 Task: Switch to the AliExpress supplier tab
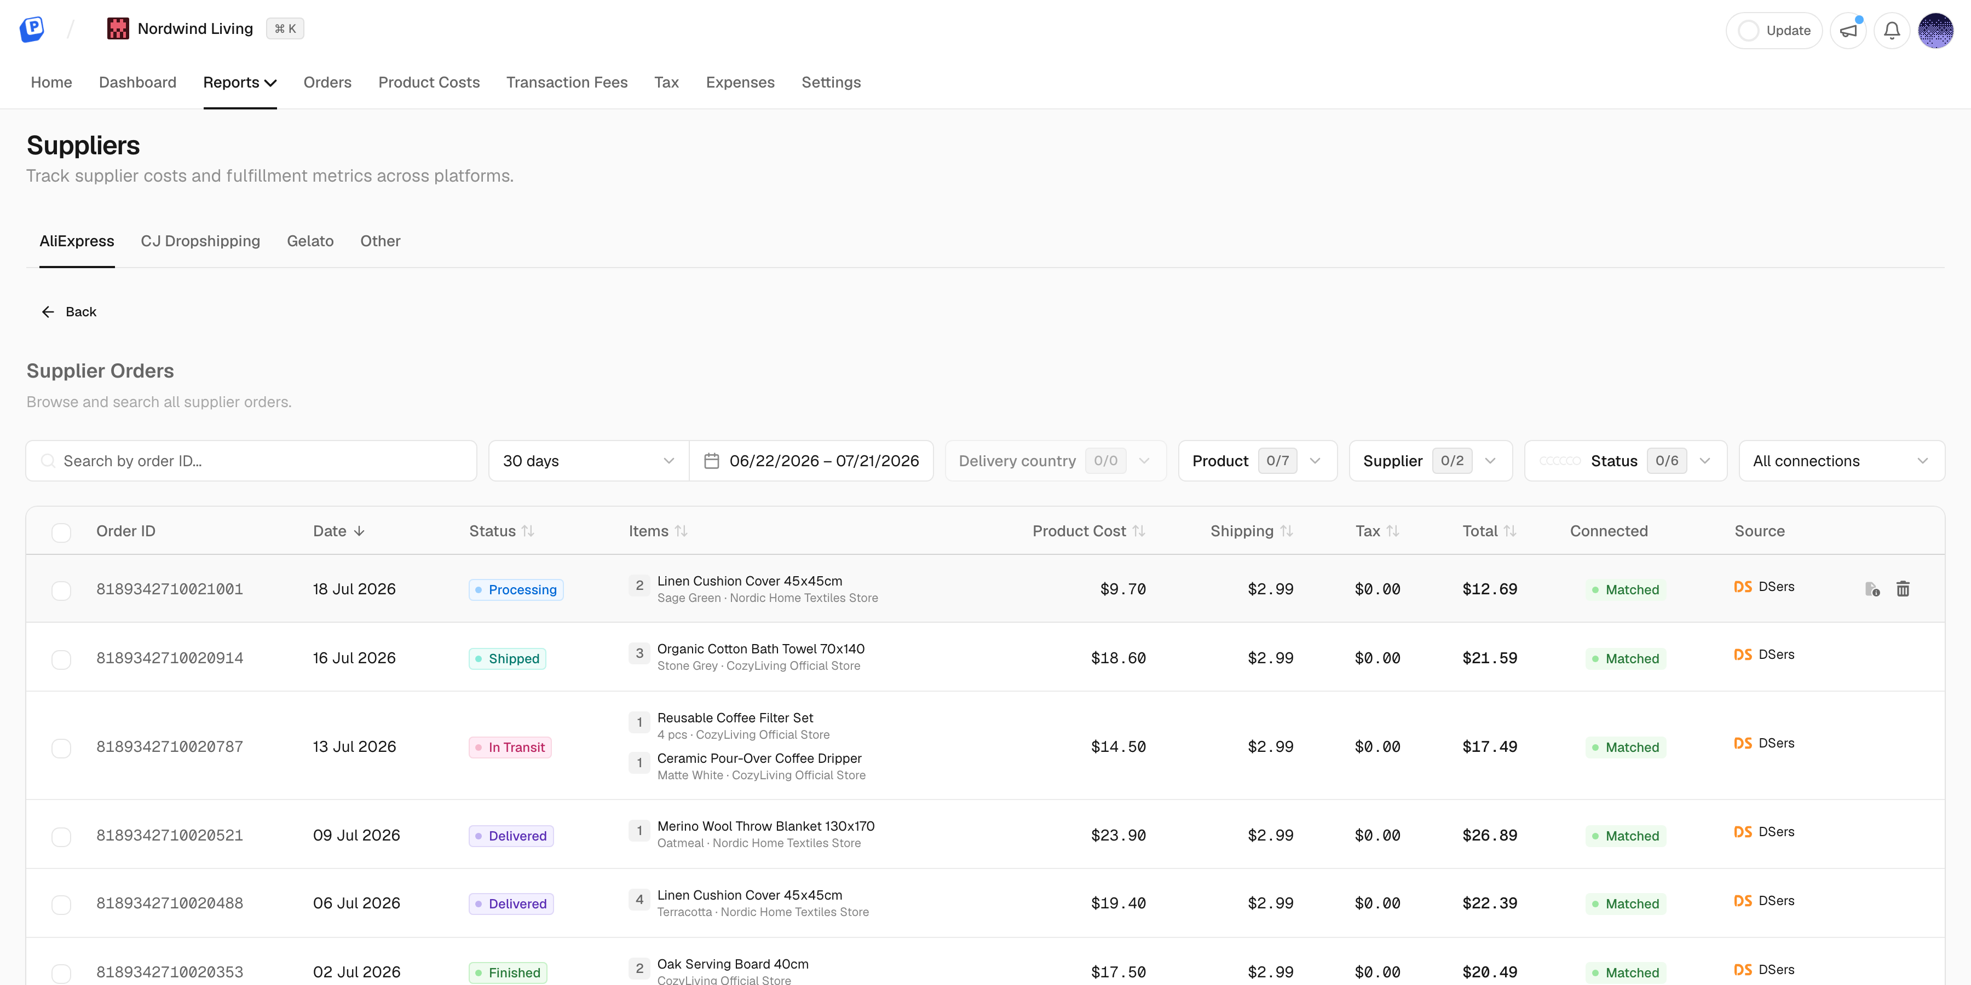pyautogui.click(x=77, y=241)
